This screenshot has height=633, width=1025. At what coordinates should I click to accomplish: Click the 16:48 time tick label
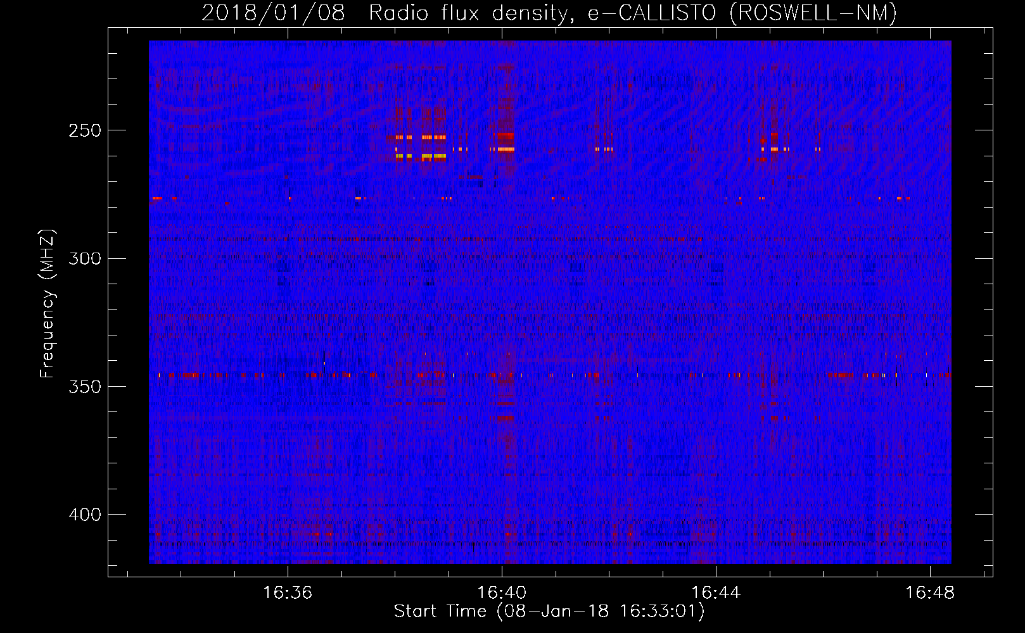tap(930, 593)
